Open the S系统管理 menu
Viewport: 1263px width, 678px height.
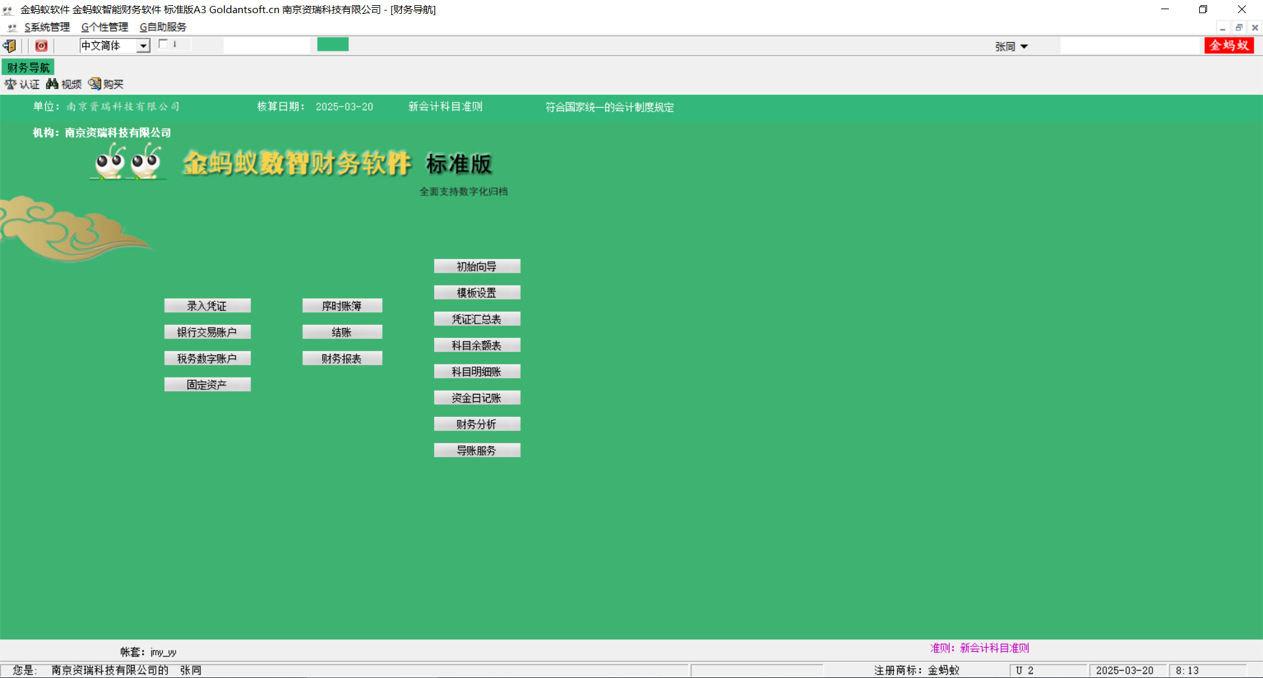coord(47,27)
